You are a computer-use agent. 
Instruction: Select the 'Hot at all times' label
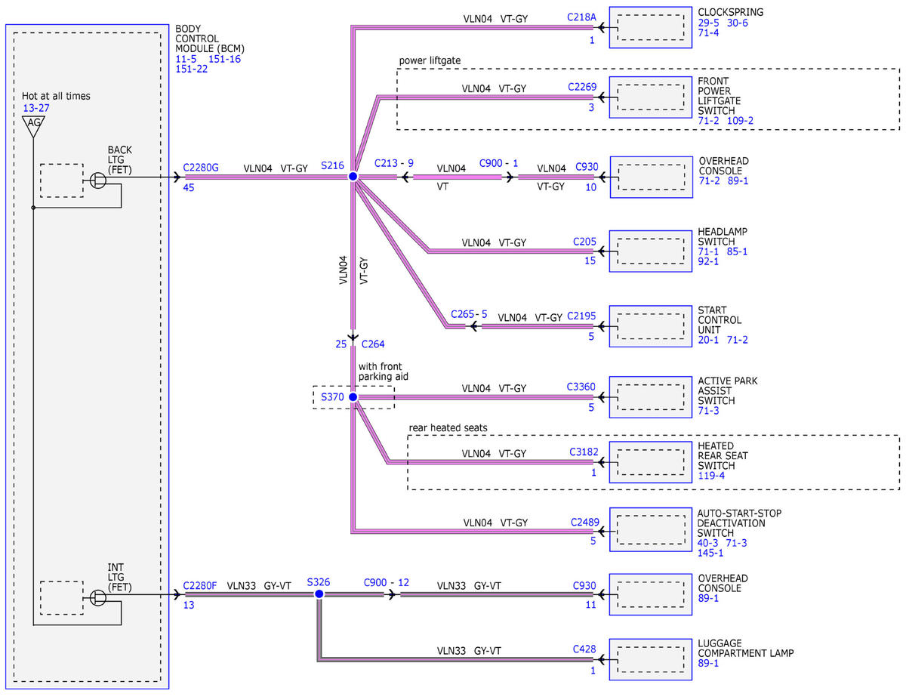click(56, 96)
